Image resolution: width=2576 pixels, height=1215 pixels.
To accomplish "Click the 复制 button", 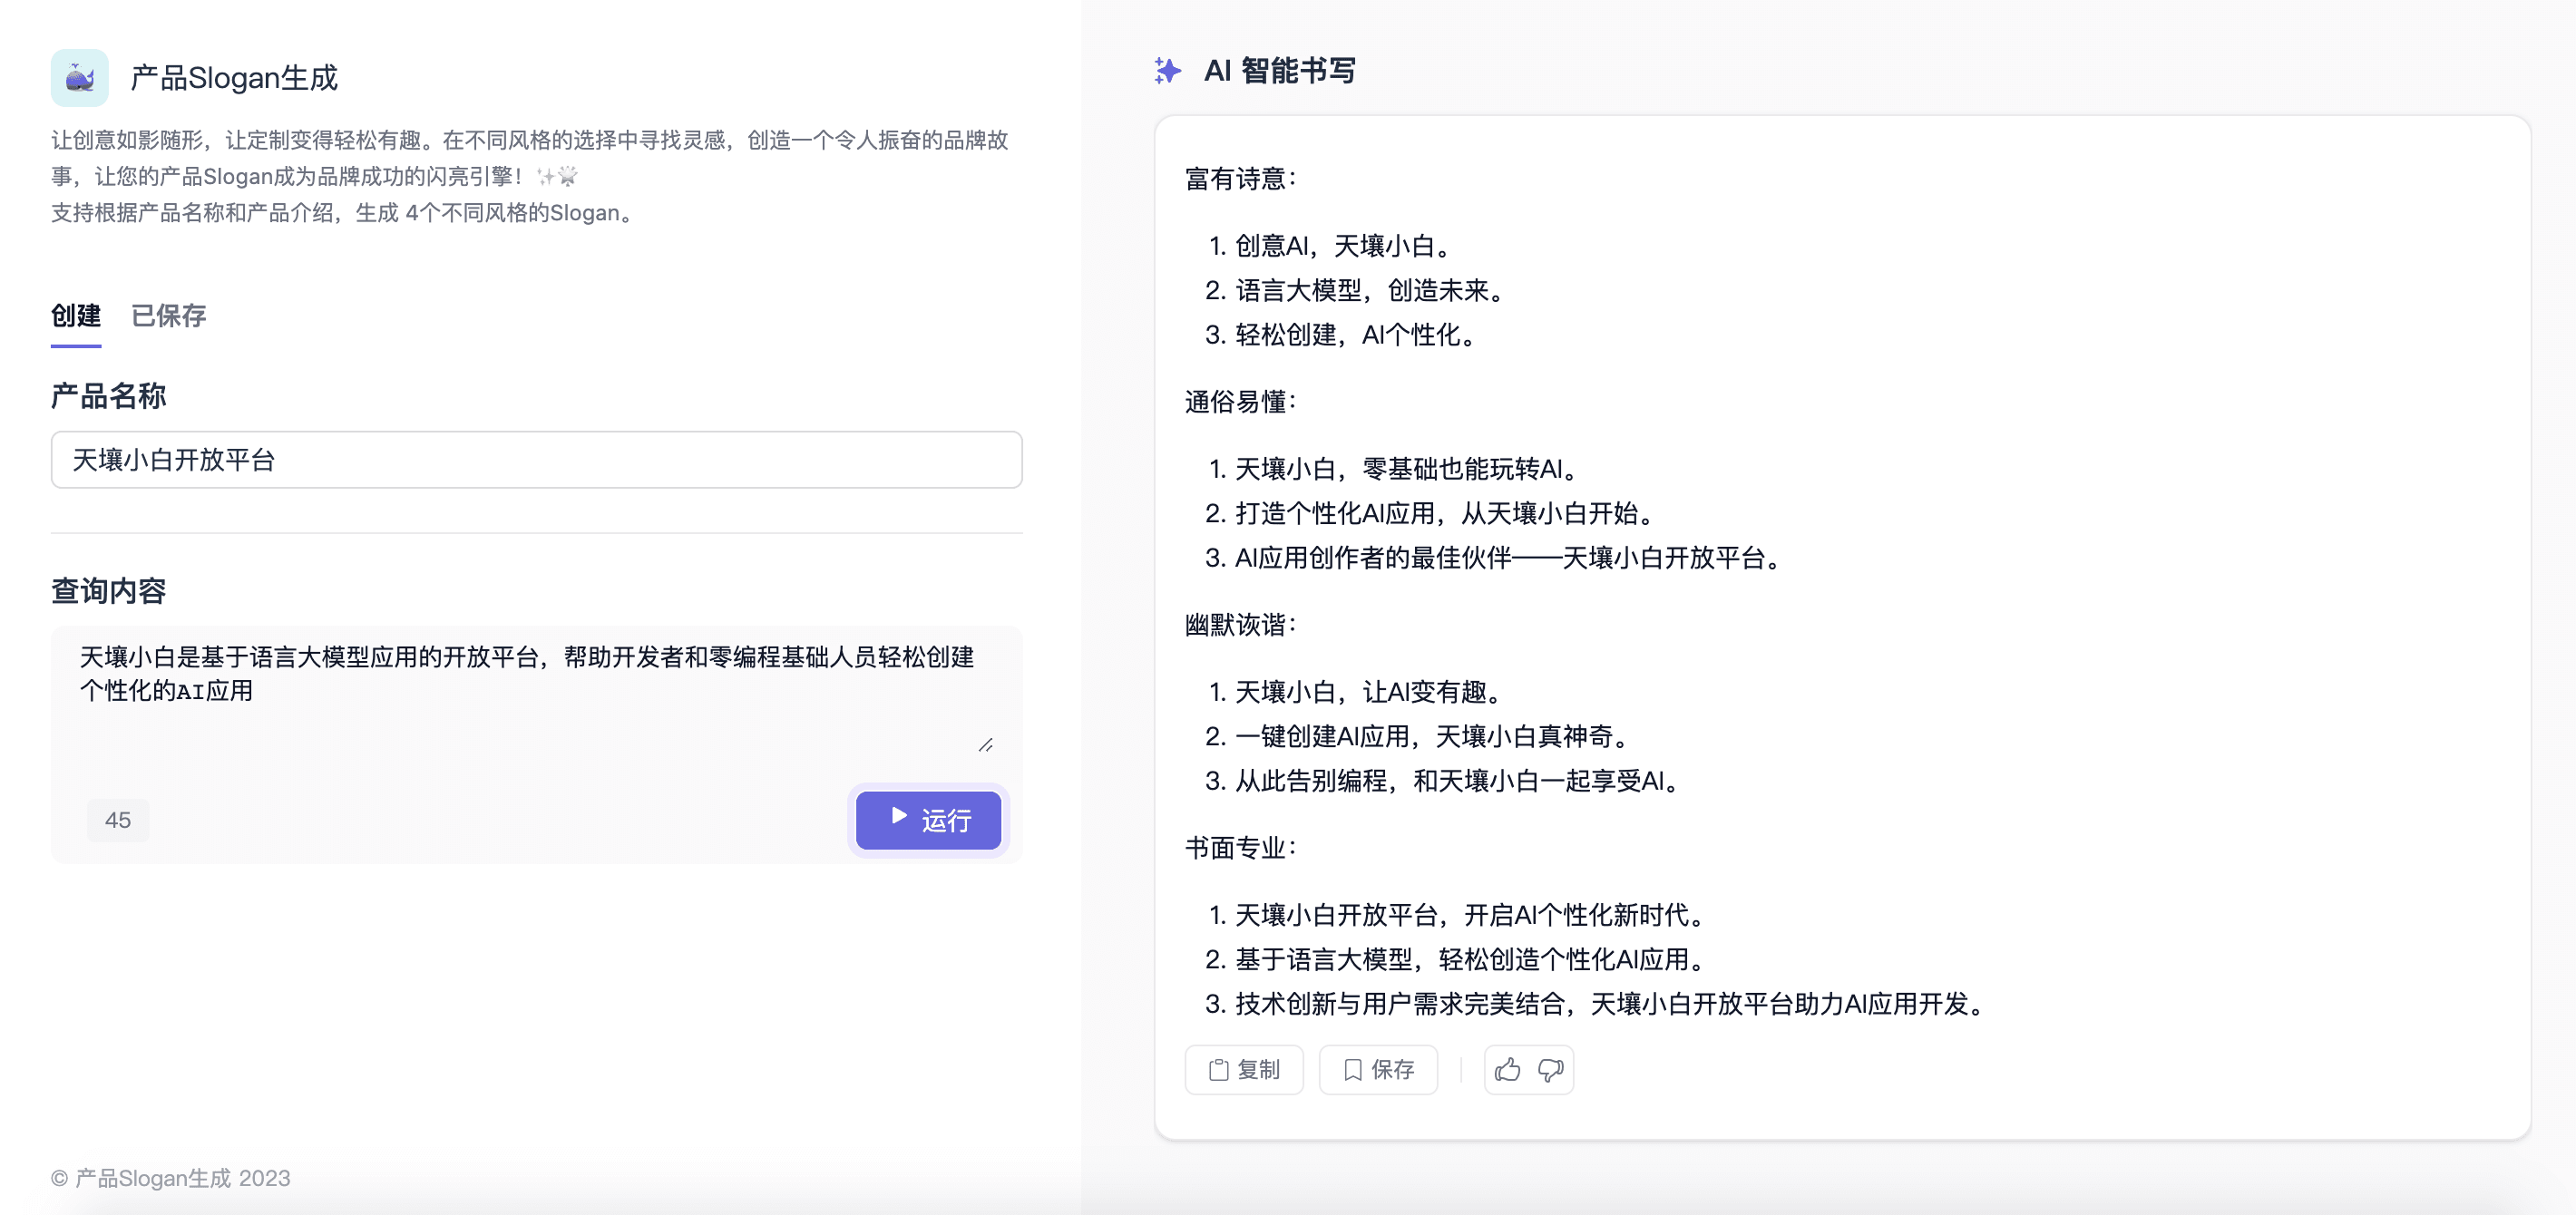I will [x=1244, y=1070].
